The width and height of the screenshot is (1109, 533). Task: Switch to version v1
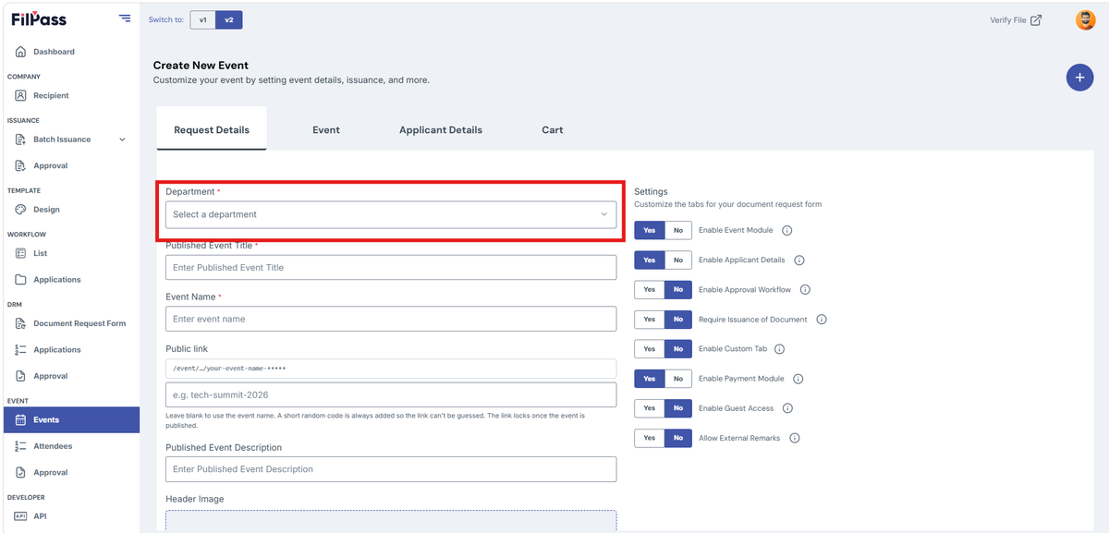[x=203, y=19]
